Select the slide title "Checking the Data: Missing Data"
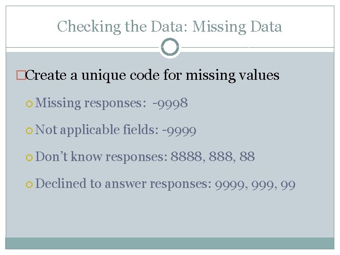 (170, 26)
